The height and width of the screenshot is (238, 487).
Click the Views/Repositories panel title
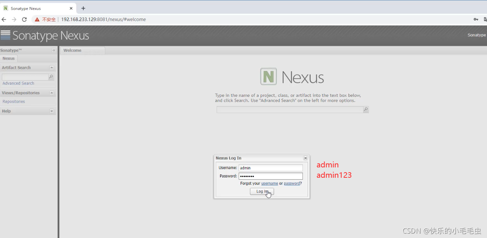pos(21,93)
